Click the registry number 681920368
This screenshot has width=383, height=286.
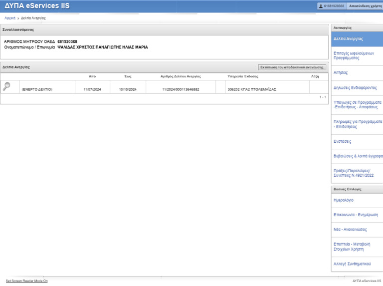[x=67, y=41]
